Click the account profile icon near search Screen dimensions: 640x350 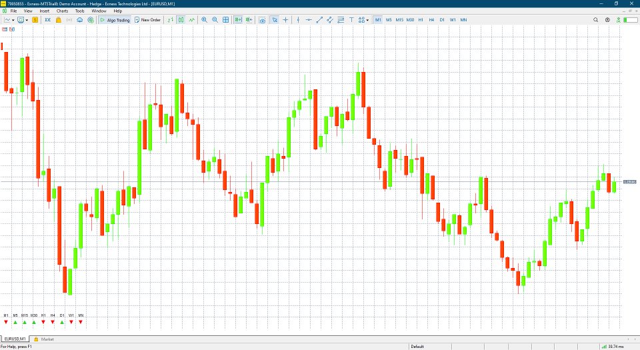tap(607, 19)
